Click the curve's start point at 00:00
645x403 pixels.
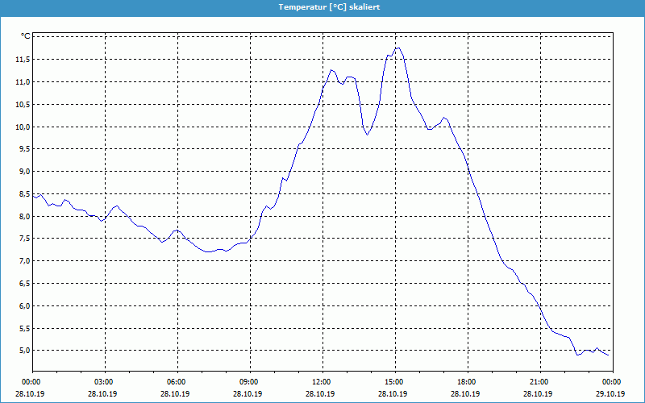(x=33, y=193)
